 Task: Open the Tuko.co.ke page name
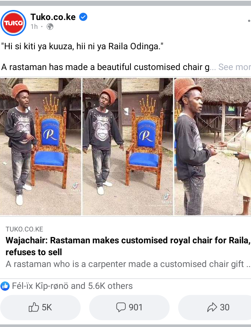click(x=53, y=17)
